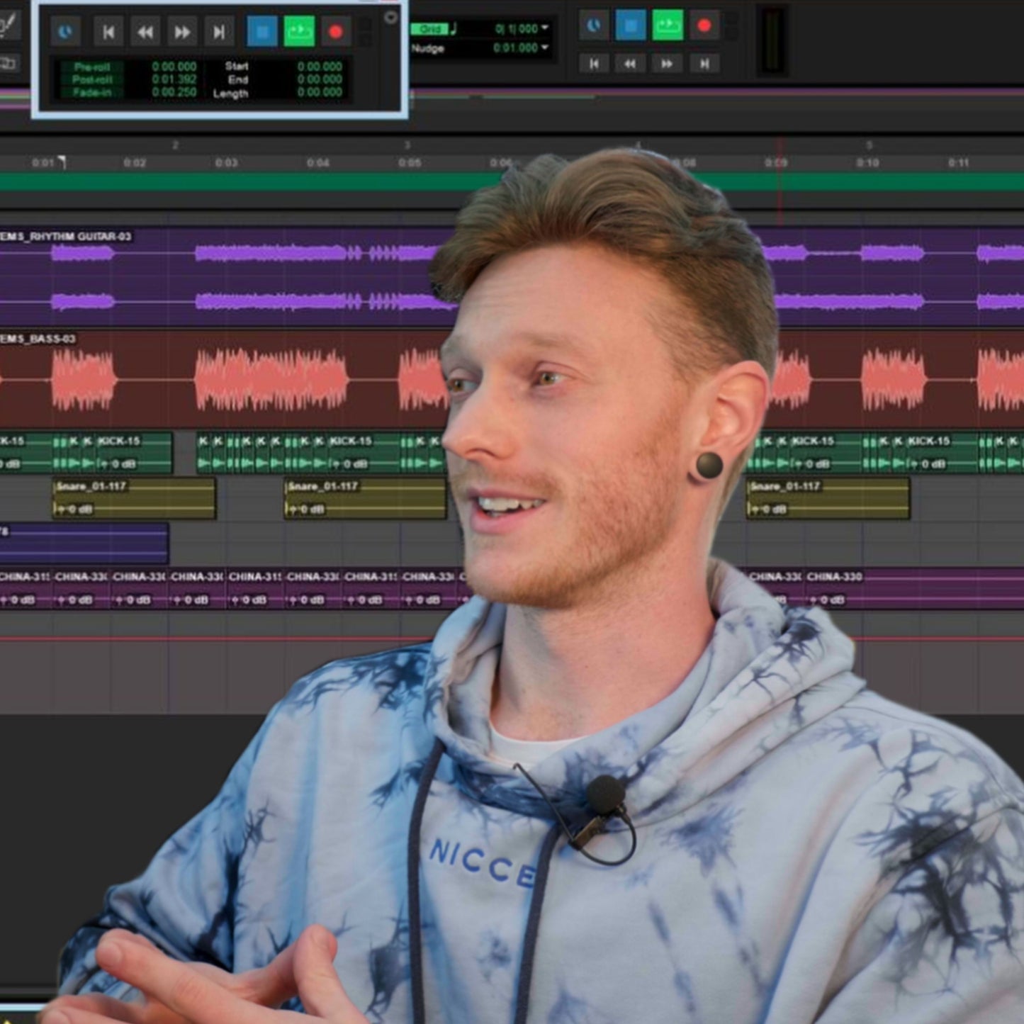Click the Fast Forward transport icon
1024x1024 pixels.
pyautogui.click(x=183, y=31)
